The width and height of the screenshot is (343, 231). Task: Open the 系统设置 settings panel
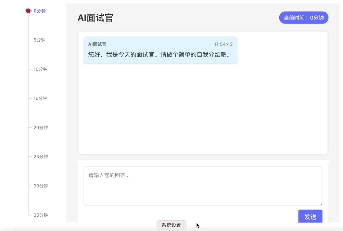171,225
